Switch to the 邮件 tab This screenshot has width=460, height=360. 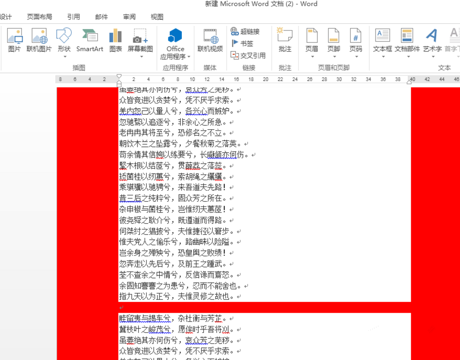(x=102, y=17)
